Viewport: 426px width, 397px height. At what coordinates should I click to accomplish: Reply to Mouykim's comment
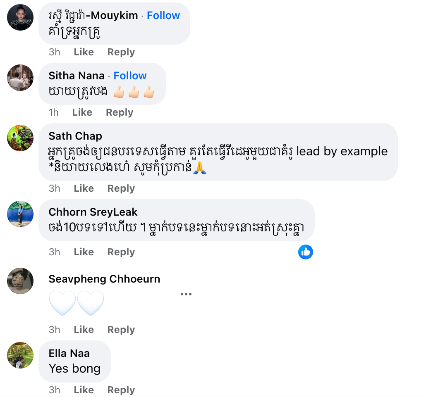click(x=121, y=52)
